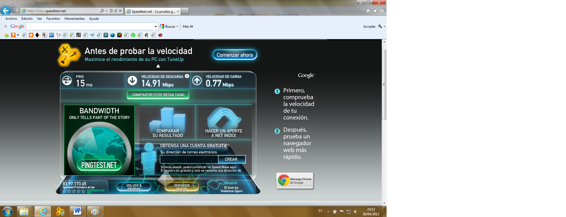
Task: Expand the address bar search dropdown arrow
Action: coord(106,11)
